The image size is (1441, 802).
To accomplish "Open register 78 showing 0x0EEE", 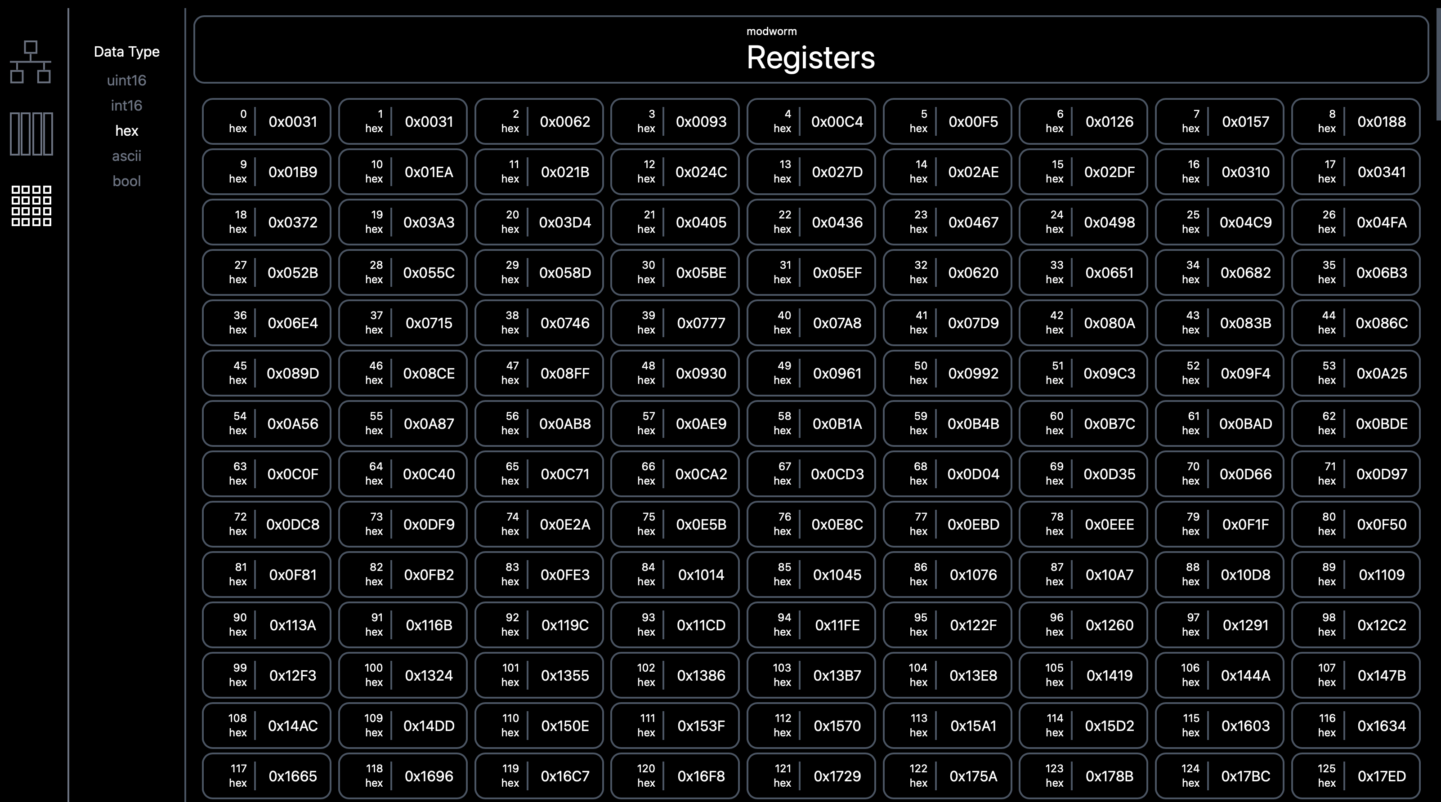I will point(1109,525).
